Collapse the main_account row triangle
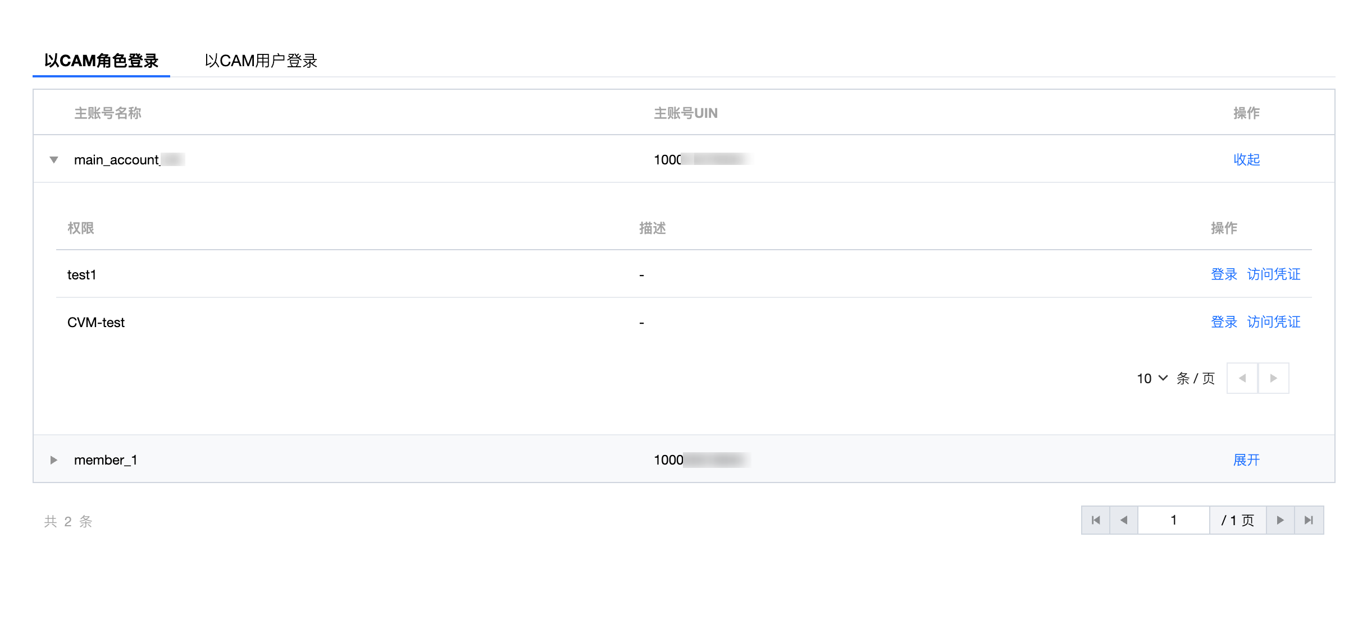1367x634 pixels. [54, 160]
